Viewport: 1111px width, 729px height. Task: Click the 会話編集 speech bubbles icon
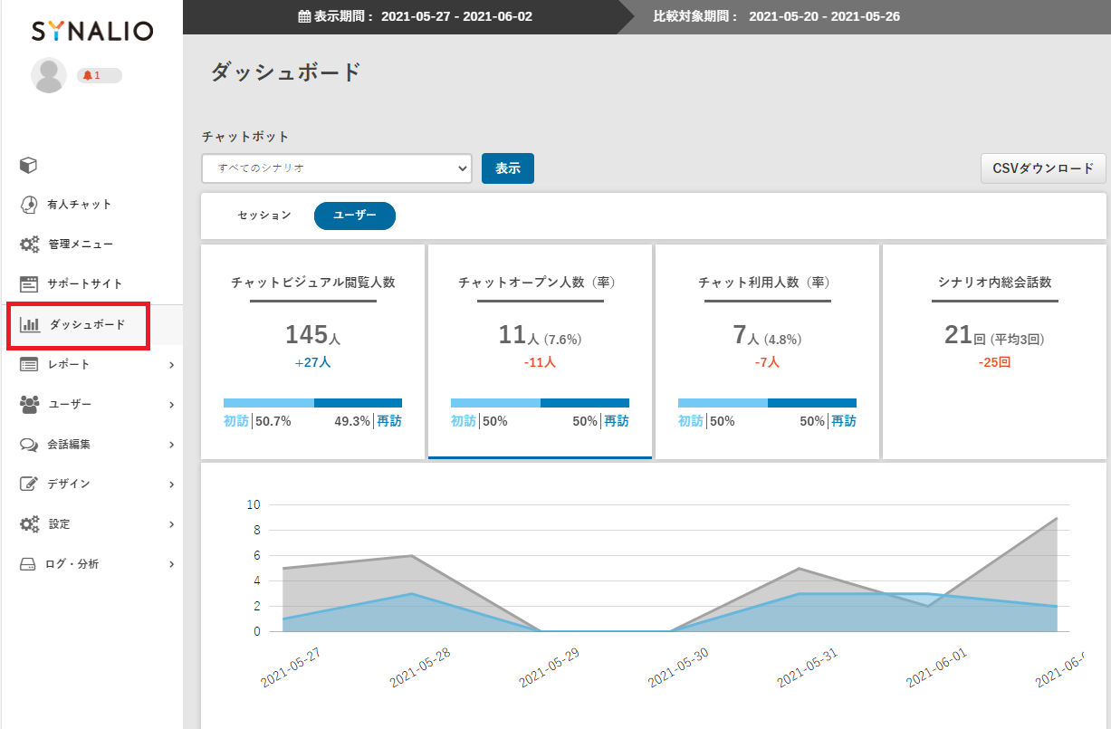click(x=29, y=445)
